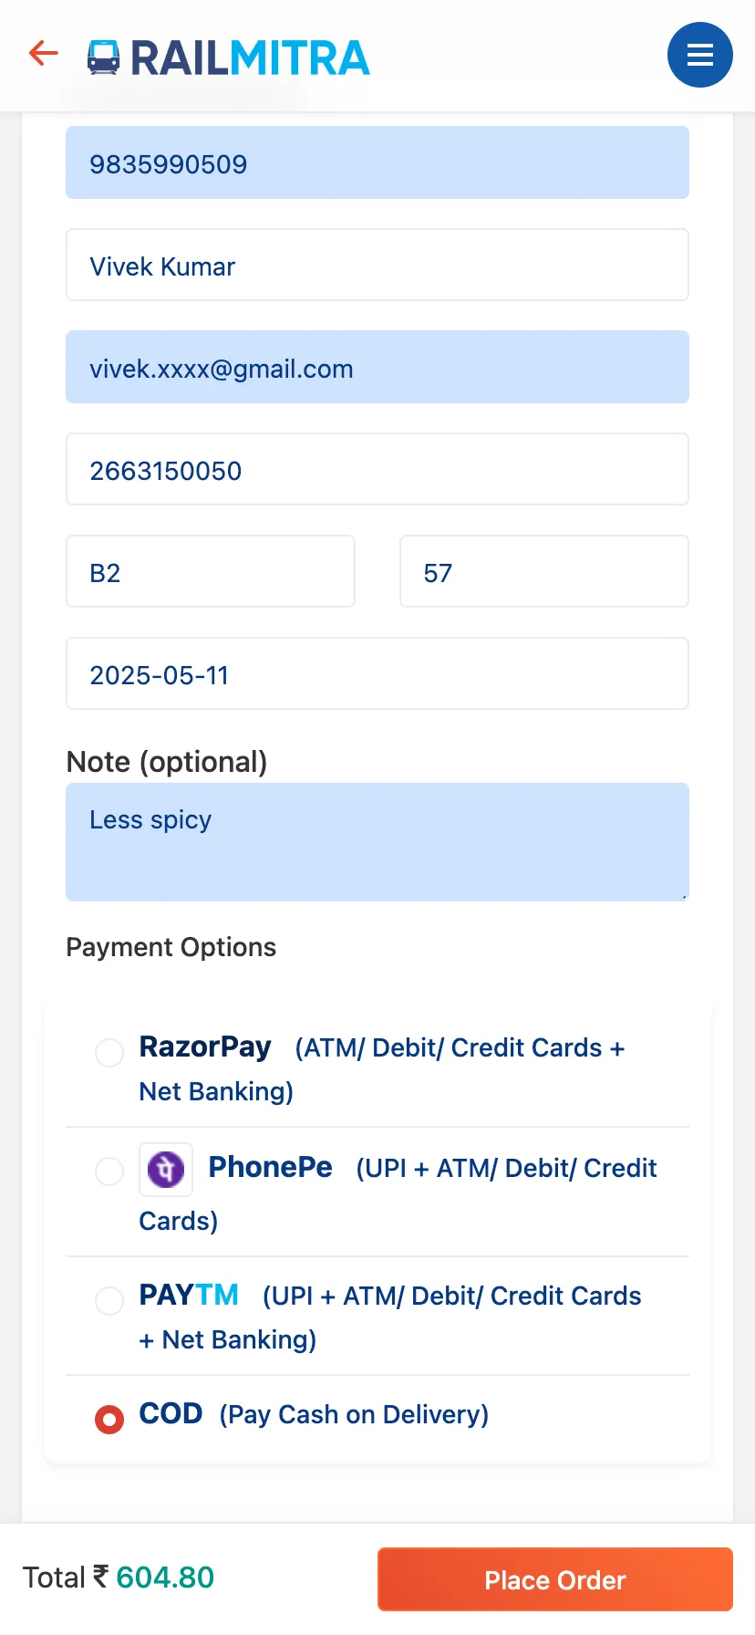Open the blue hamburger menu
The width and height of the screenshot is (755, 1635).
(699, 55)
